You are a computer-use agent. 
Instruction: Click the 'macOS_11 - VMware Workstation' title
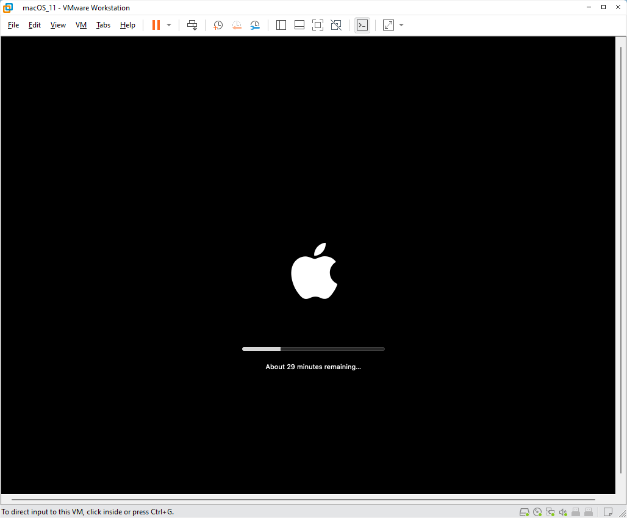[x=76, y=7]
